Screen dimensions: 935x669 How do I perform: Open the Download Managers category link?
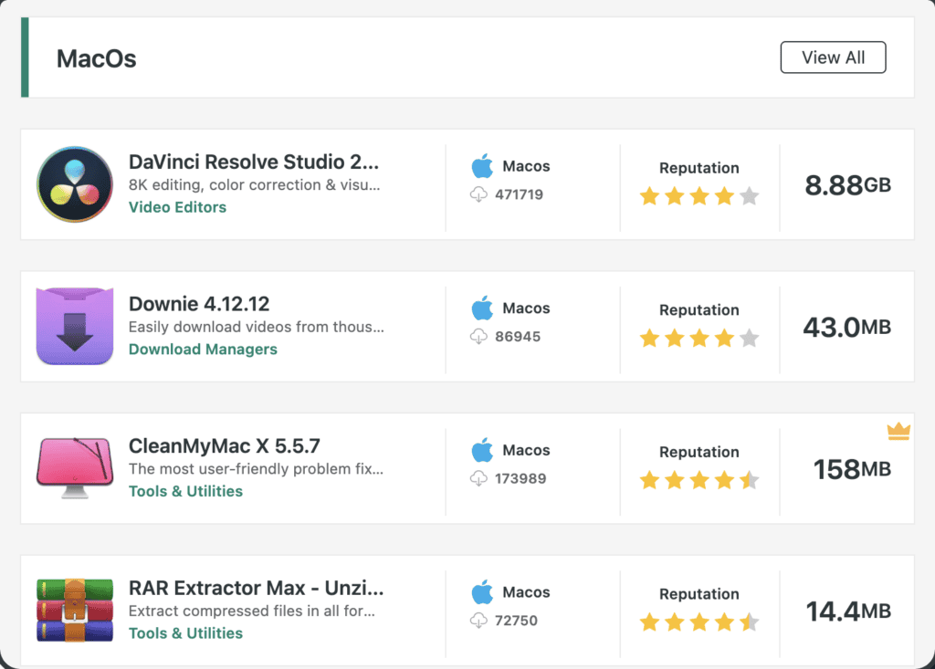click(x=203, y=349)
